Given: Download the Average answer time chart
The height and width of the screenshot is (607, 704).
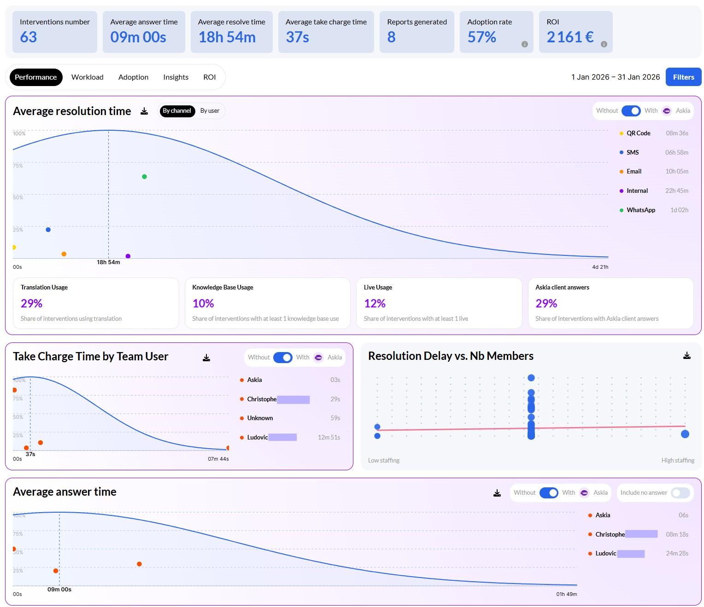Looking at the screenshot, I should pyautogui.click(x=497, y=493).
